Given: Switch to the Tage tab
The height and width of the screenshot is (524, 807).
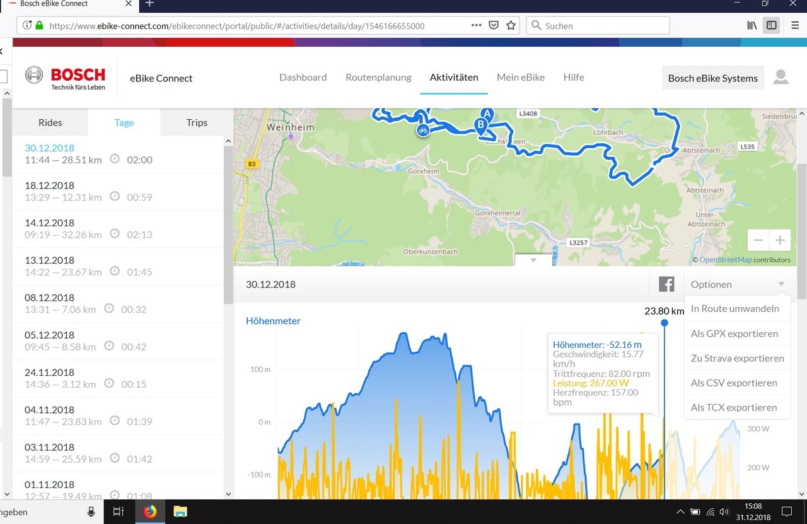Looking at the screenshot, I should pyautogui.click(x=124, y=122).
